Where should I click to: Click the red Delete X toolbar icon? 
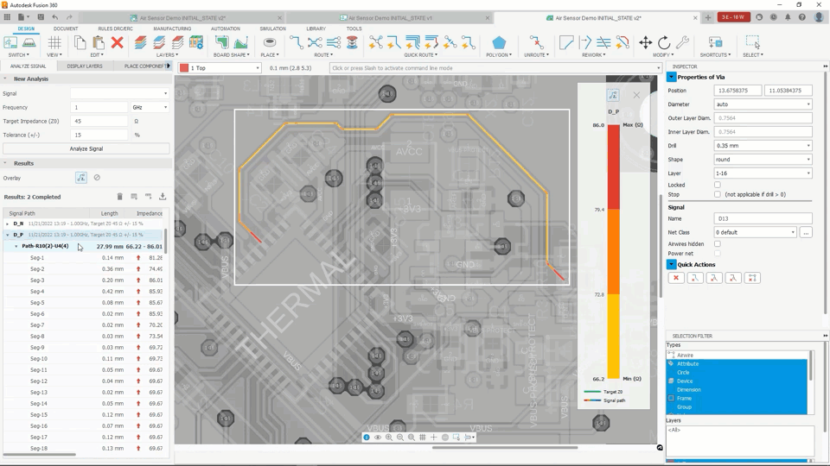118,42
